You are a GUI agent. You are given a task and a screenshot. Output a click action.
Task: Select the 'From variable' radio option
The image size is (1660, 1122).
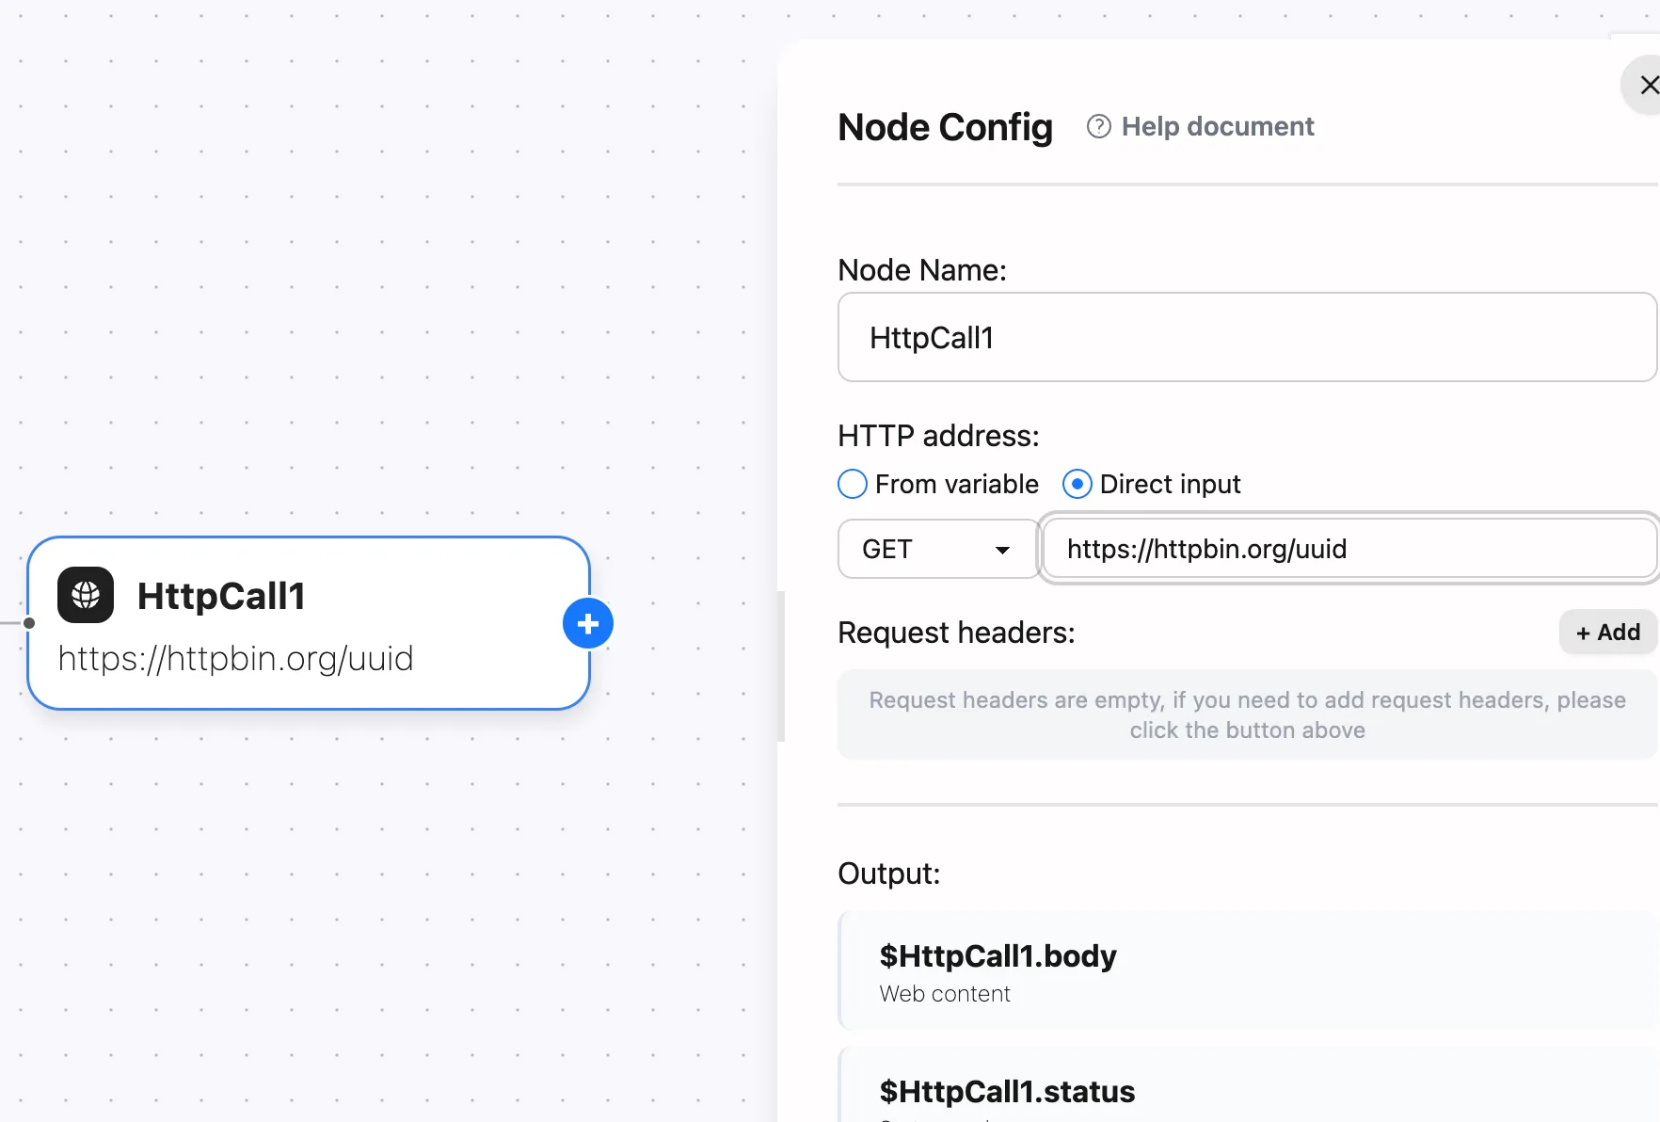point(851,483)
